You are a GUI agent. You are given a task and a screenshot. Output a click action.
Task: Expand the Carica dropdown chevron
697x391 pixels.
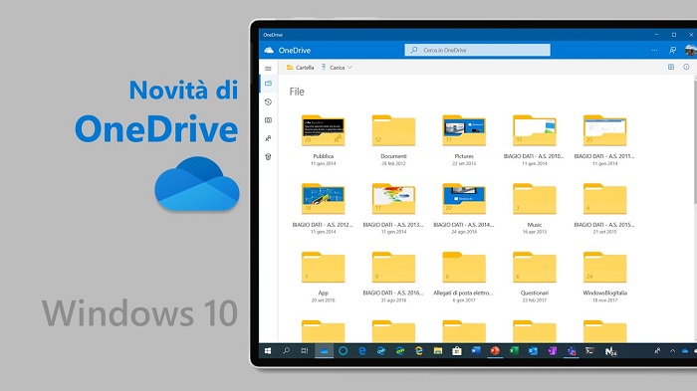(349, 68)
